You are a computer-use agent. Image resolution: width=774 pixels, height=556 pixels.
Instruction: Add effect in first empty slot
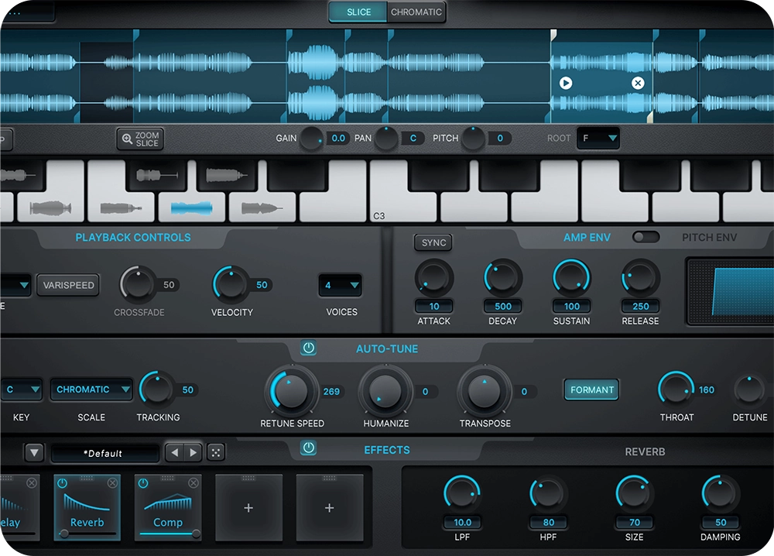(248, 508)
